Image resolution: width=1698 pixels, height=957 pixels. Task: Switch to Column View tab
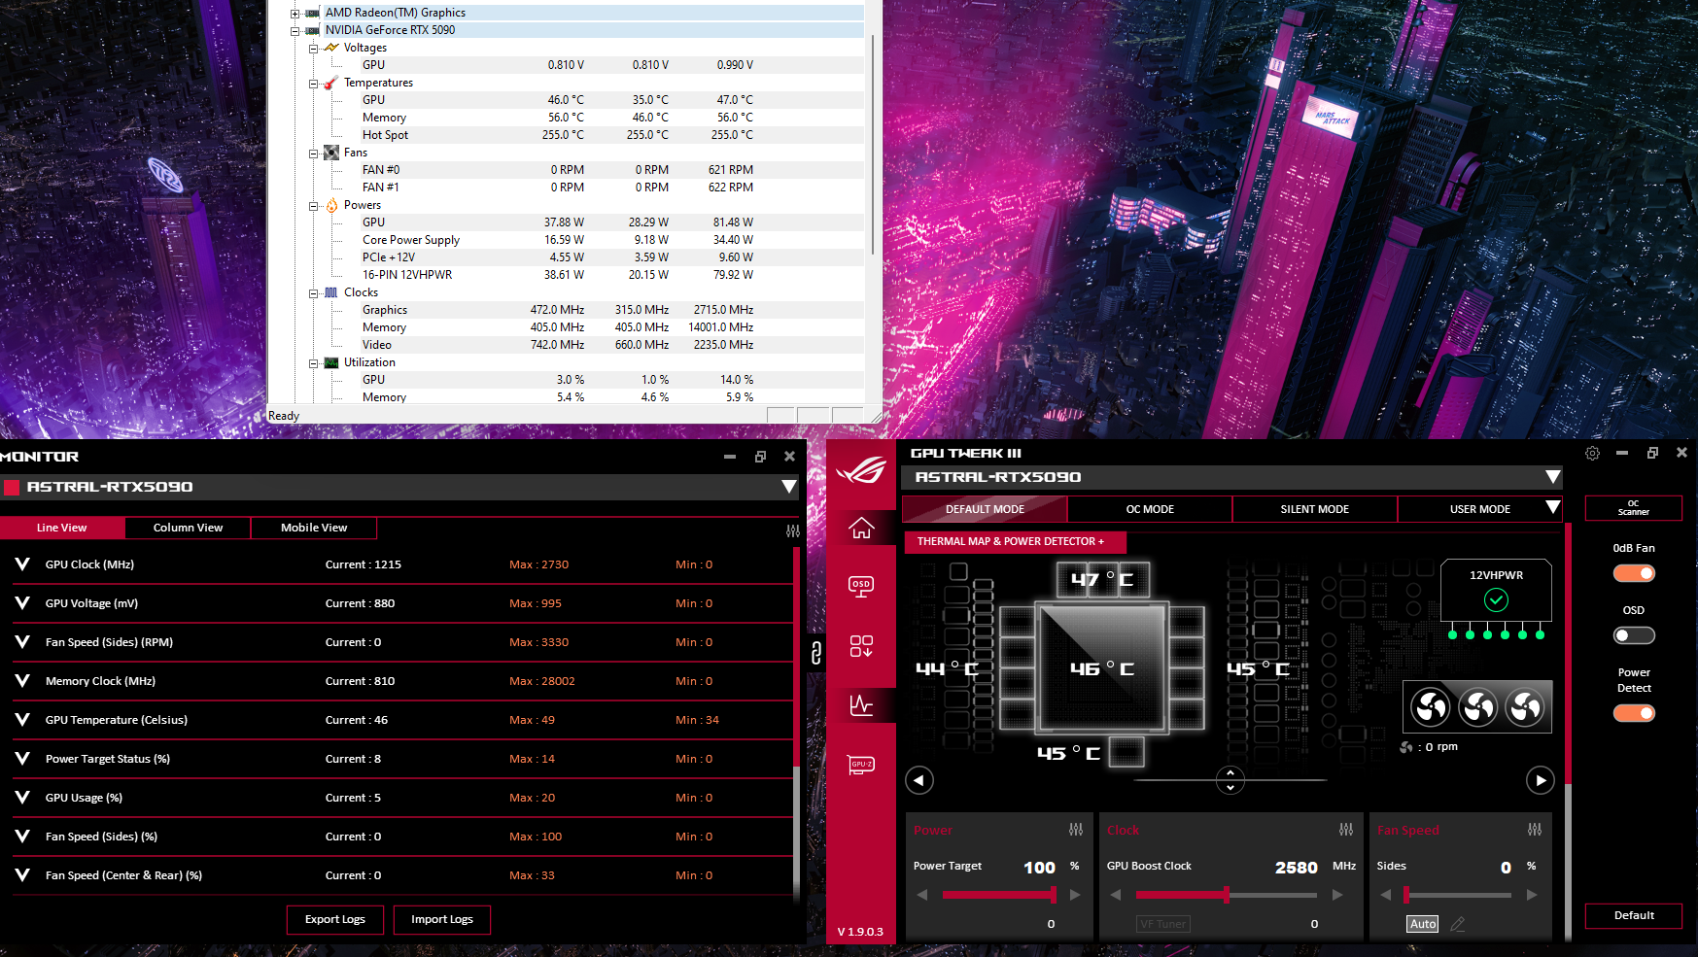[188, 528]
